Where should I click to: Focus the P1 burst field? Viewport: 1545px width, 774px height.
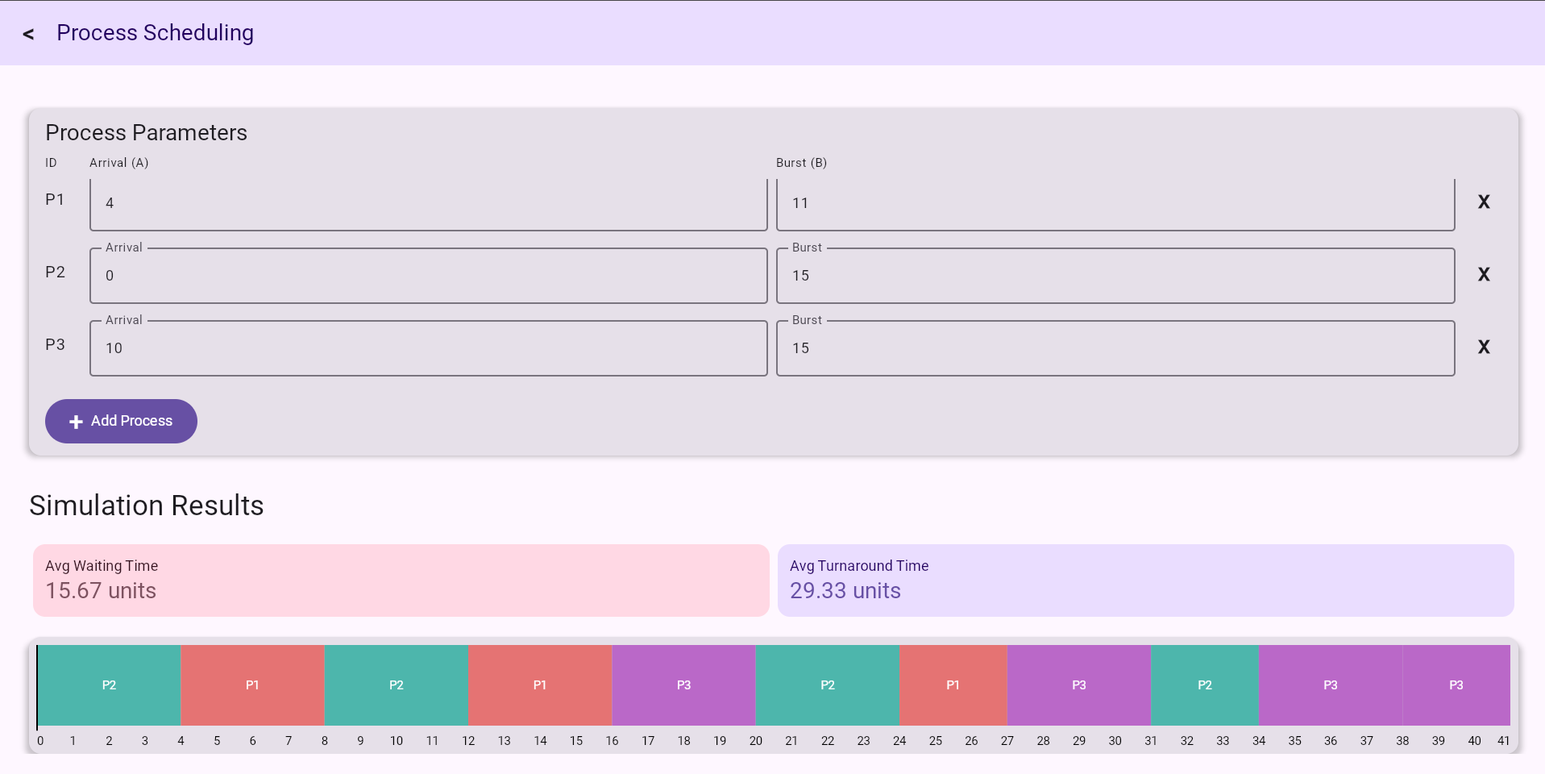[1115, 204]
